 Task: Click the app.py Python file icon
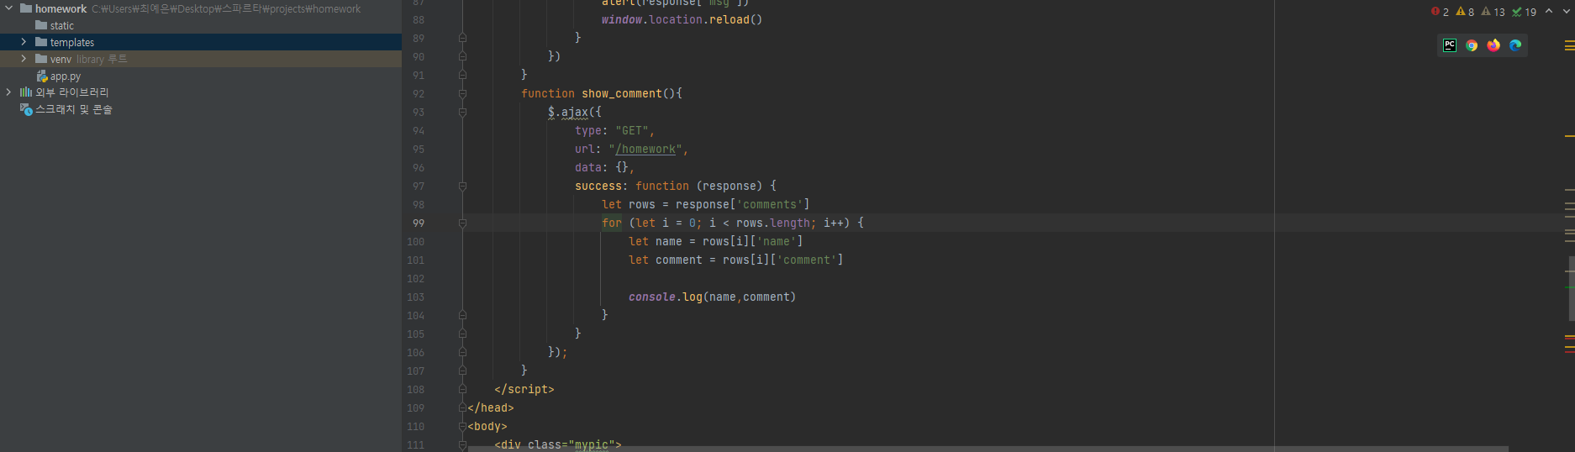42,76
